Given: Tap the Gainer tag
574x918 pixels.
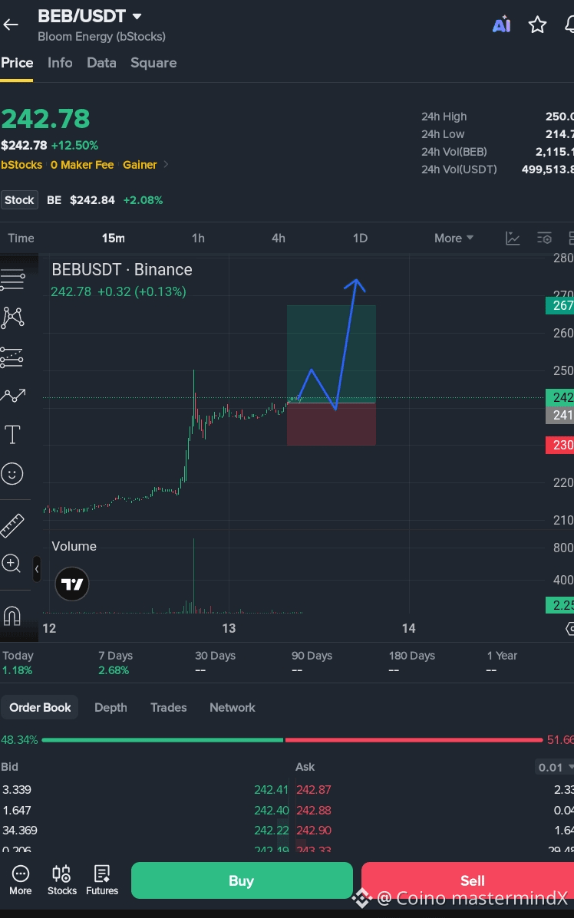Looking at the screenshot, I should click(140, 165).
